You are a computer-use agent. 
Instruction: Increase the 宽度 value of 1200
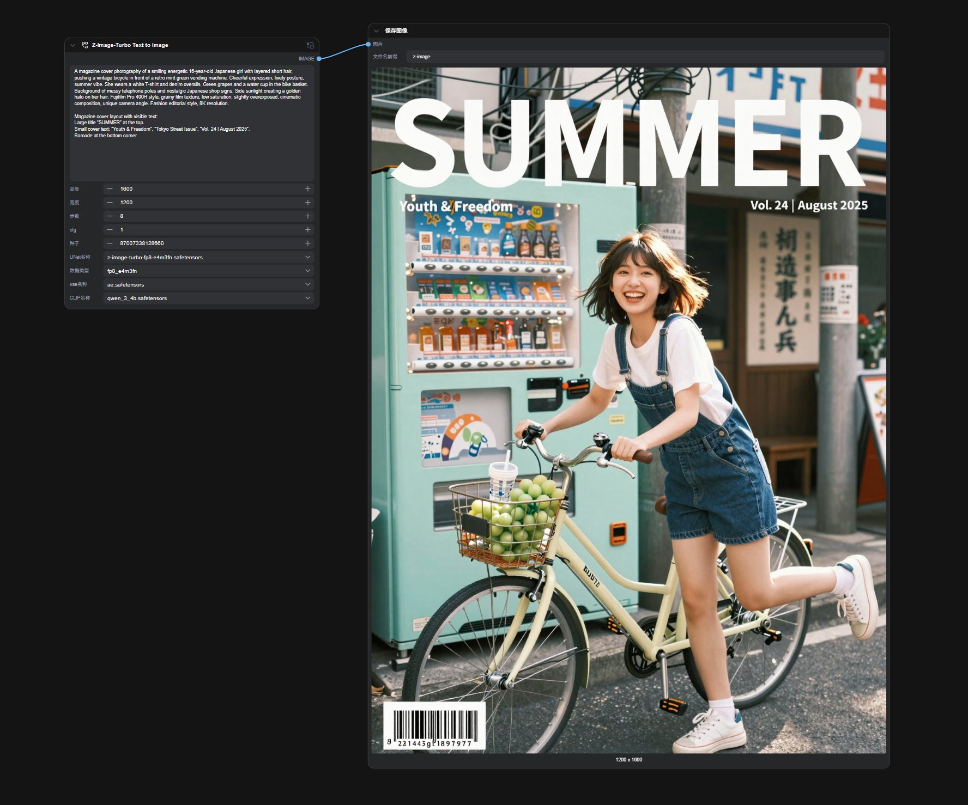coord(307,203)
